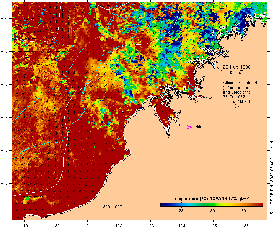The width and height of the screenshot is (276, 229).
Task: Click the velocity scale arrow in legend
Action: click(233, 106)
